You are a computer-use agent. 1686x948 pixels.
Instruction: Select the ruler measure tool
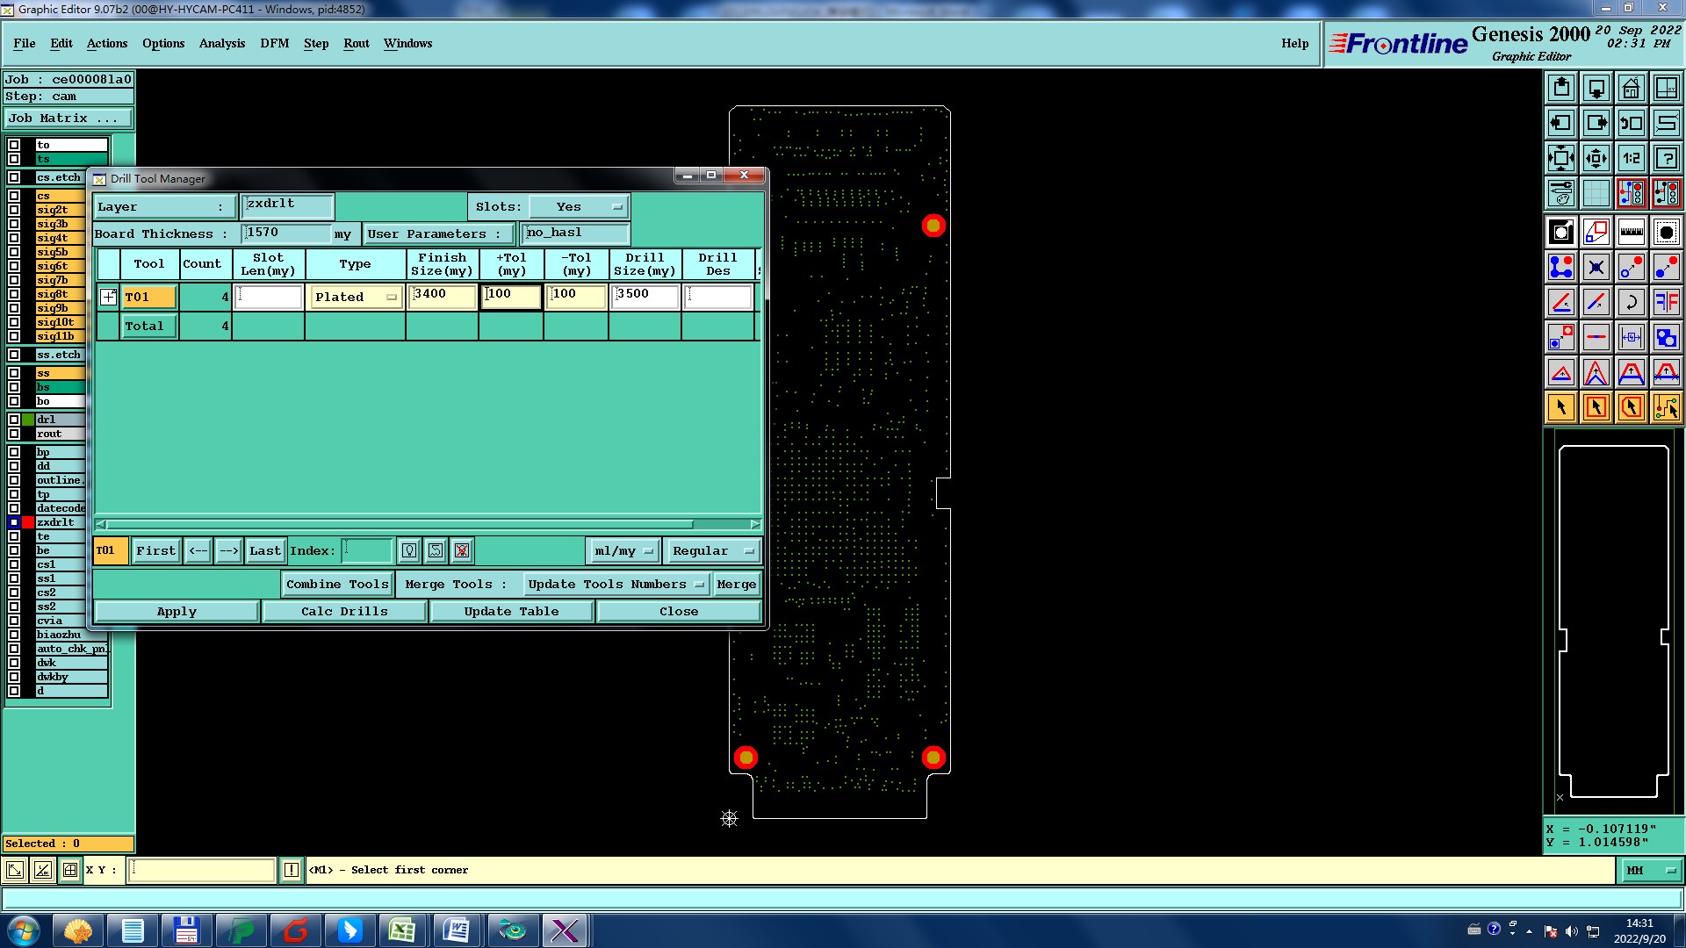click(x=1631, y=232)
